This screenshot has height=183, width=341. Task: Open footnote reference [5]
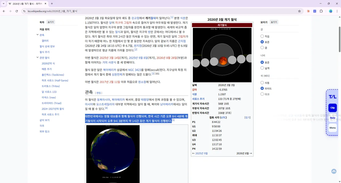pos(173,120)
